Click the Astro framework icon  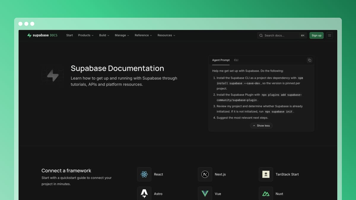144,193
